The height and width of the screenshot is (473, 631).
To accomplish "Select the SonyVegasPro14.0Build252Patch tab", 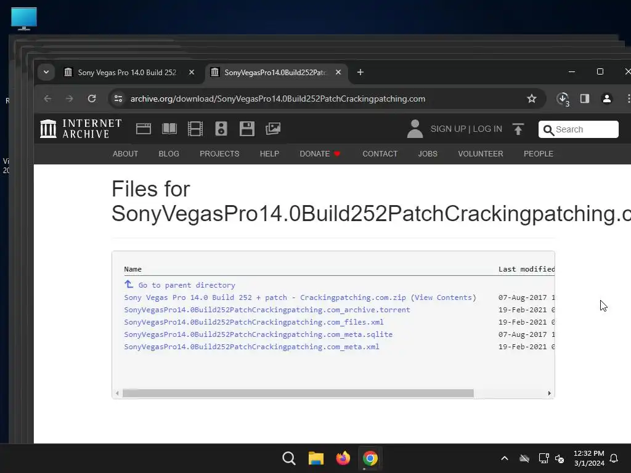I will 275,73.
